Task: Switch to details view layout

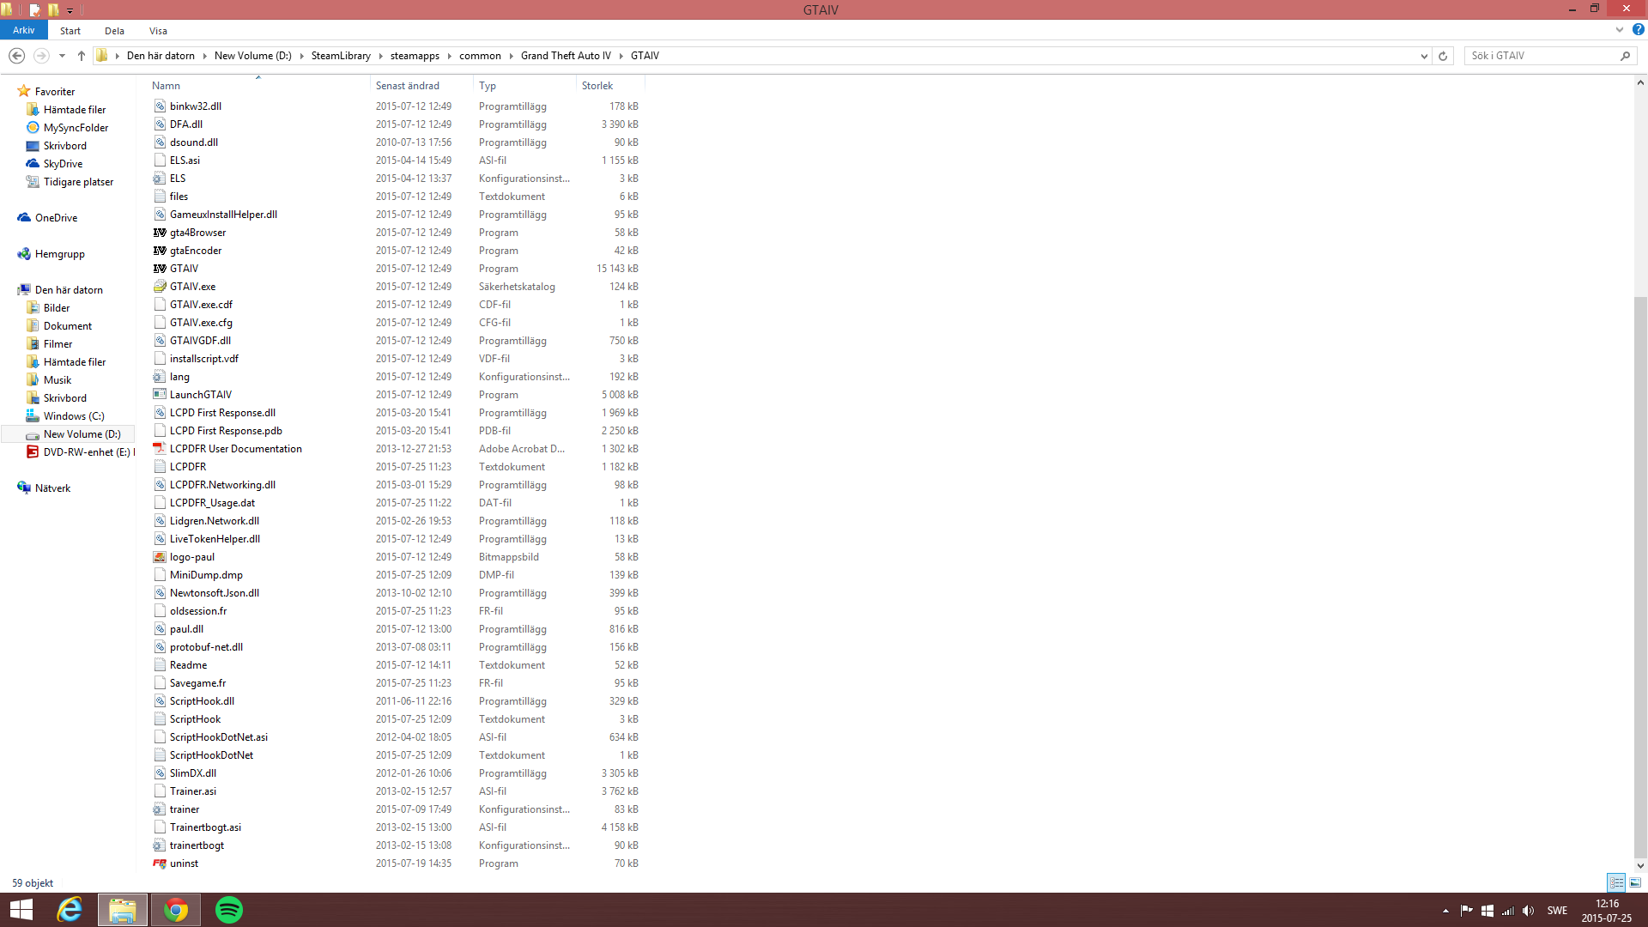Action: point(1616,882)
